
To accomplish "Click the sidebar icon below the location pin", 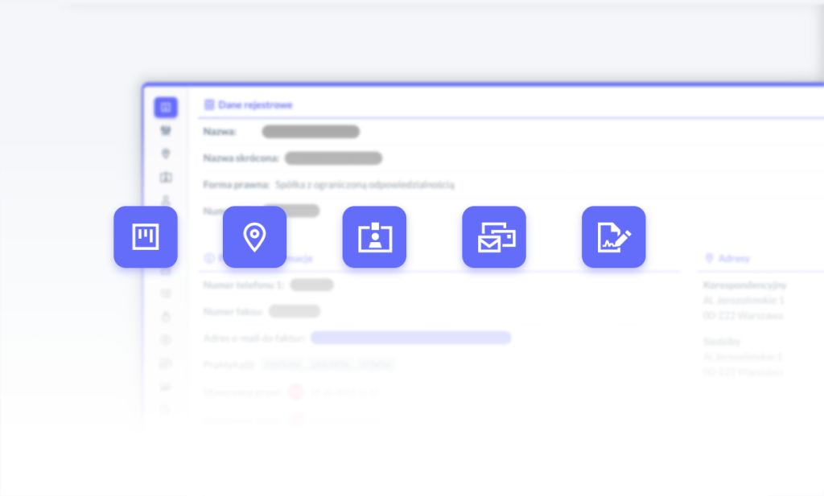I will [166, 177].
